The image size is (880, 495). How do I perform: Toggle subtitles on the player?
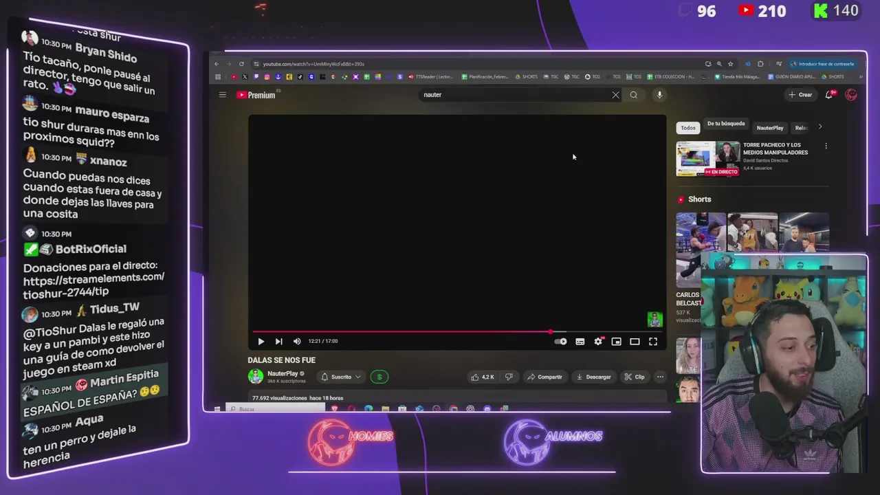[580, 341]
